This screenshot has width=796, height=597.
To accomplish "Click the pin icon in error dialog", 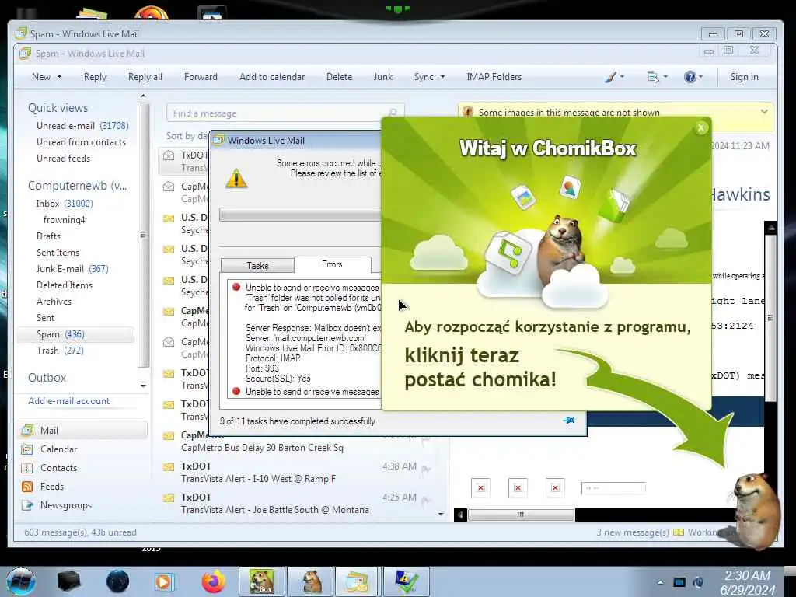I will click(569, 421).
